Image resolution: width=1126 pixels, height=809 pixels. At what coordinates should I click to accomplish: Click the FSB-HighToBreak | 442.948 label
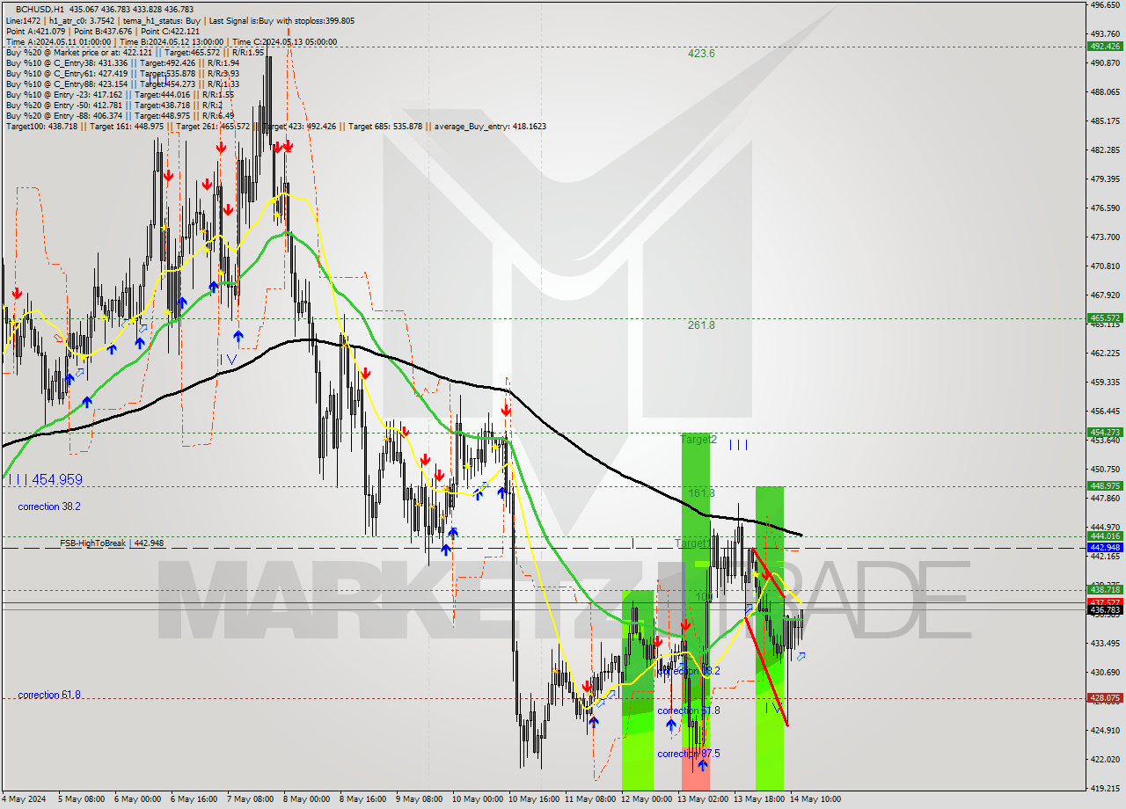[112, 543]
